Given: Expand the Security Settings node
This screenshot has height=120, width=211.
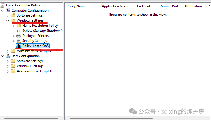Looking at the screenshot, I should (x=13, y=41).
